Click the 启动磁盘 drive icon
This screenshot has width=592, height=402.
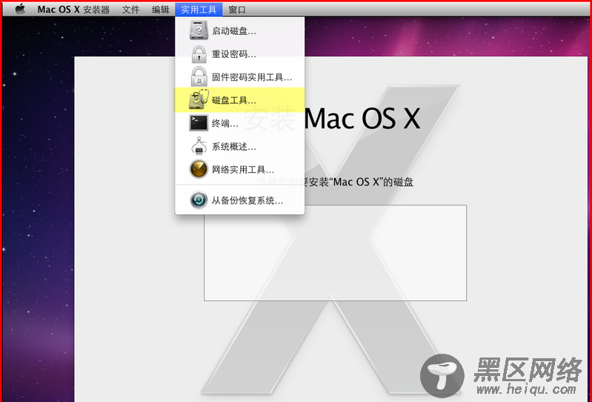[x=199, y=30]
